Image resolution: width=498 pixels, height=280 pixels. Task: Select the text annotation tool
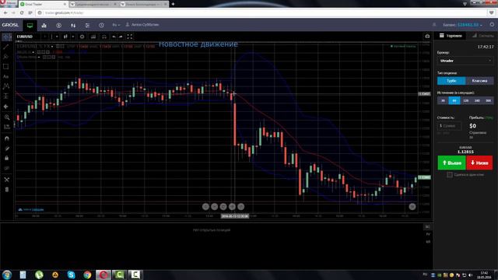6,76
